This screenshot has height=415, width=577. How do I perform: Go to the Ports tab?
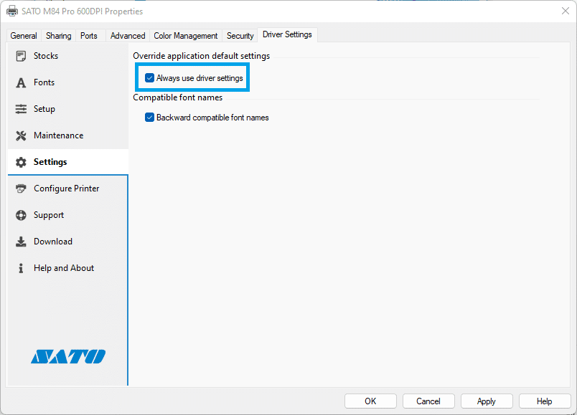[x=89, y=36]
